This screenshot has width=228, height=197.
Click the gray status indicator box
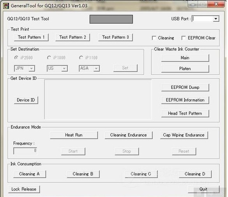pos(111,19)
